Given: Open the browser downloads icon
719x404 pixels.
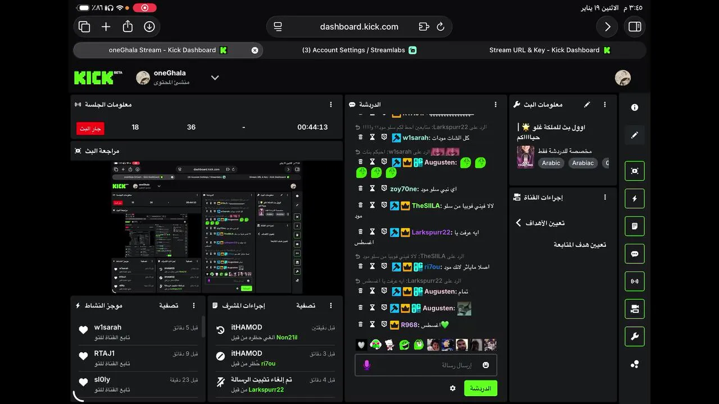Looking at the screenshot, I should pyautogui.click(x=149, y=26).
